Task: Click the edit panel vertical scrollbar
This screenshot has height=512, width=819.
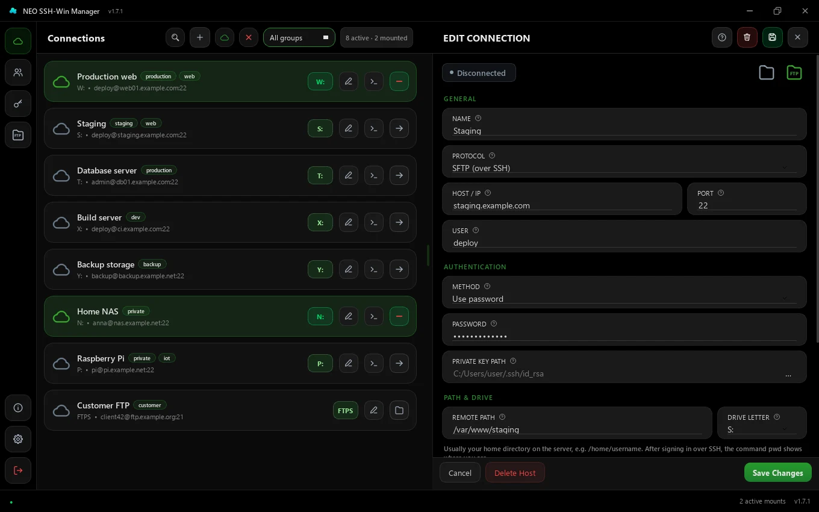Action: click(817, 199)
